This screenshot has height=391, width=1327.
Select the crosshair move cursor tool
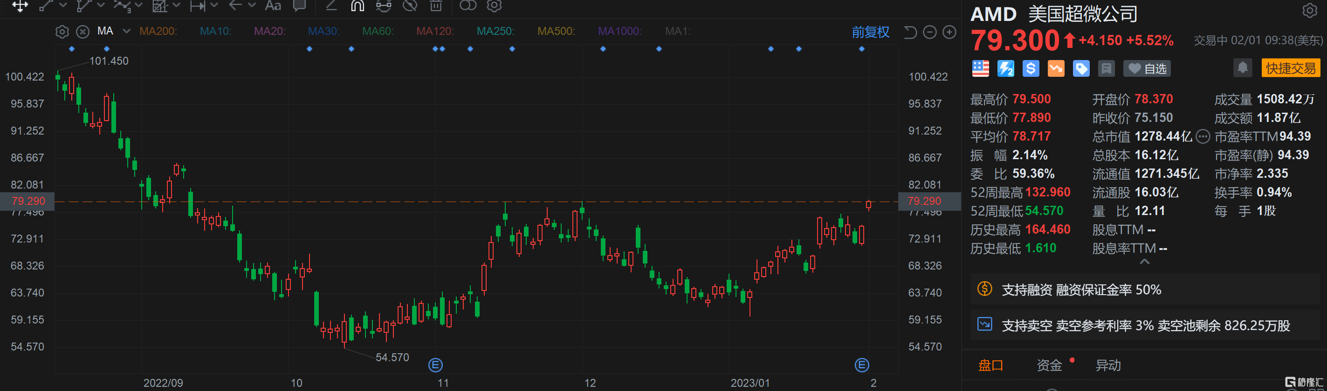click(20, 6)
